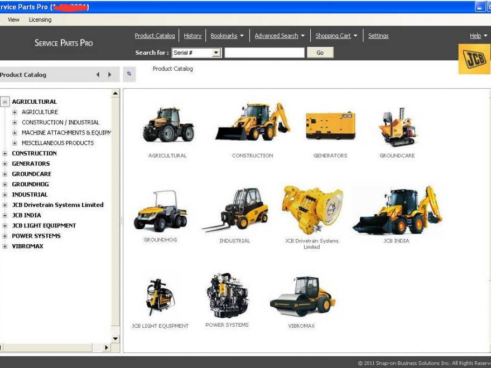The image size is (491, 368).
Task: Select the Generators category image
Action: coord(330,125)
